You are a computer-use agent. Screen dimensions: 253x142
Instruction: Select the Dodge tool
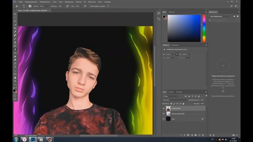15,60
